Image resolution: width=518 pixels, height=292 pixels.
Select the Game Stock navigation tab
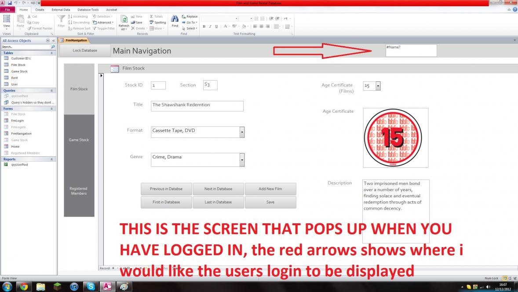coord(79,140)
